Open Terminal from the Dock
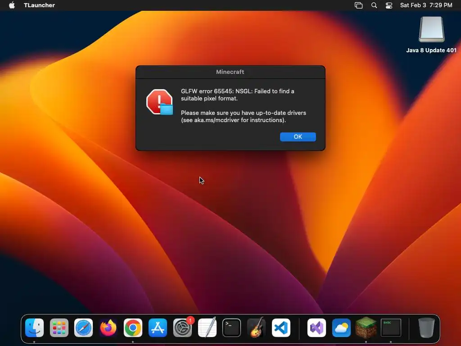The image size is (461, 346). (231, 328)
